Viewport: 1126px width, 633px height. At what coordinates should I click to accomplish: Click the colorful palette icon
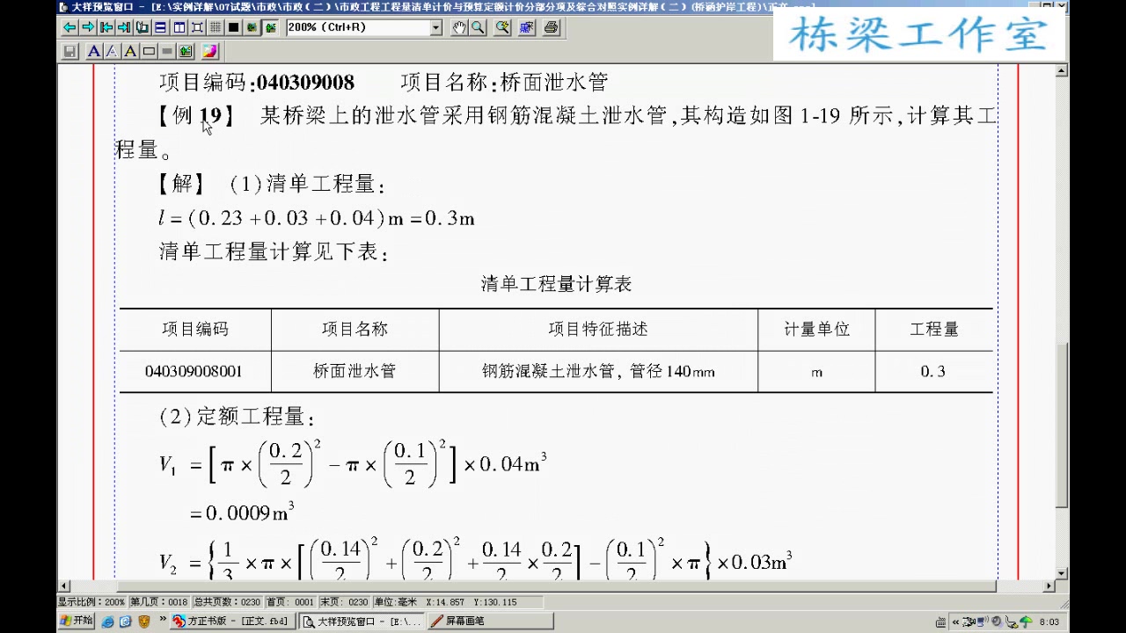pos(210,51)
